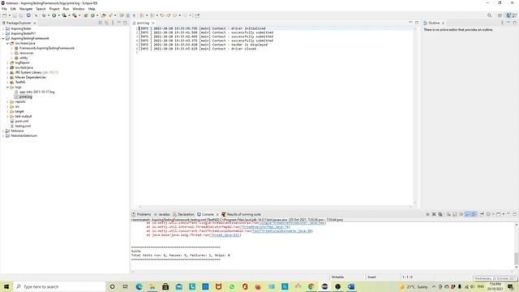Open Task View on the taskbar
This screenshot has height=292, width=519.
point(126,286)
